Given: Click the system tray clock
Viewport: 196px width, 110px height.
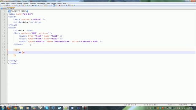Looking at the screenshot, I should tap(190, 108).
